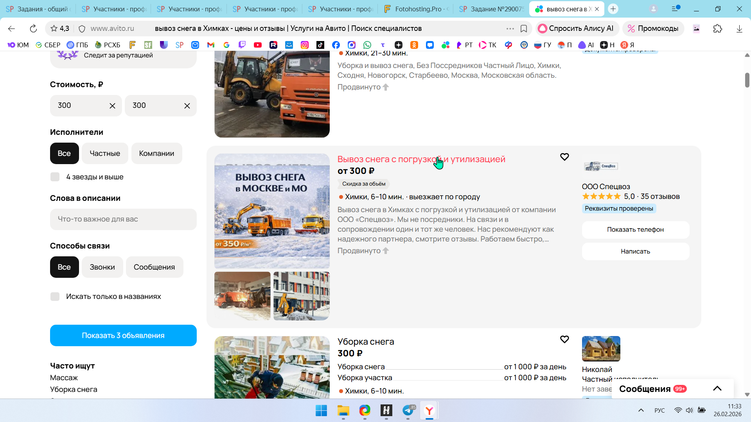Open browser extensions puzzle icon

point(717,29)
